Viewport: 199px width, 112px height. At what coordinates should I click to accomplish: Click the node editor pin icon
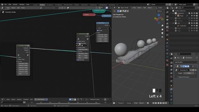tap(68, 8)
